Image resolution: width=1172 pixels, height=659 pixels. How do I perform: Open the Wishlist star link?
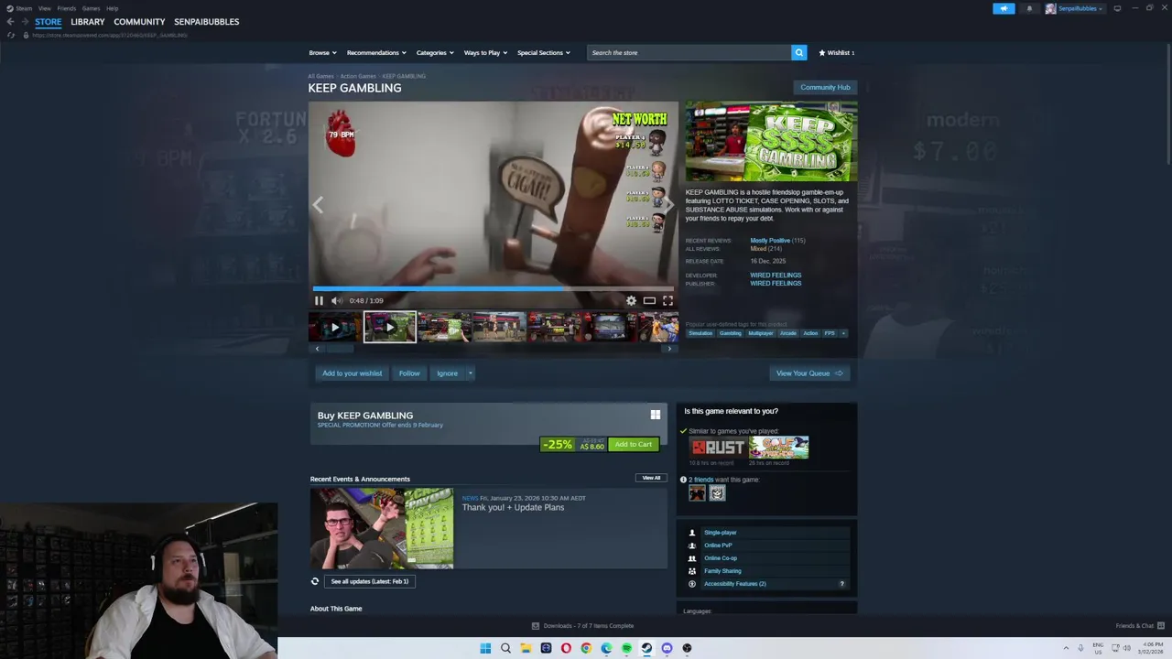click(836, 52)
